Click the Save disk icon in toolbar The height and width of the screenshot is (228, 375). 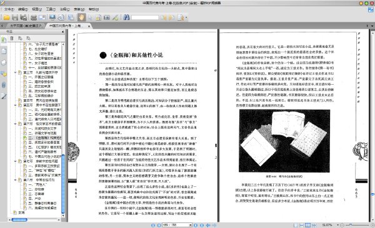click(x=15, y=17)
